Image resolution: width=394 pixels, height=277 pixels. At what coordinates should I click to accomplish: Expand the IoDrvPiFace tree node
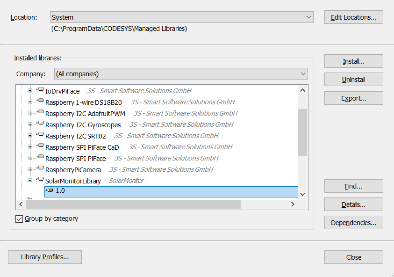click(30, 91)
